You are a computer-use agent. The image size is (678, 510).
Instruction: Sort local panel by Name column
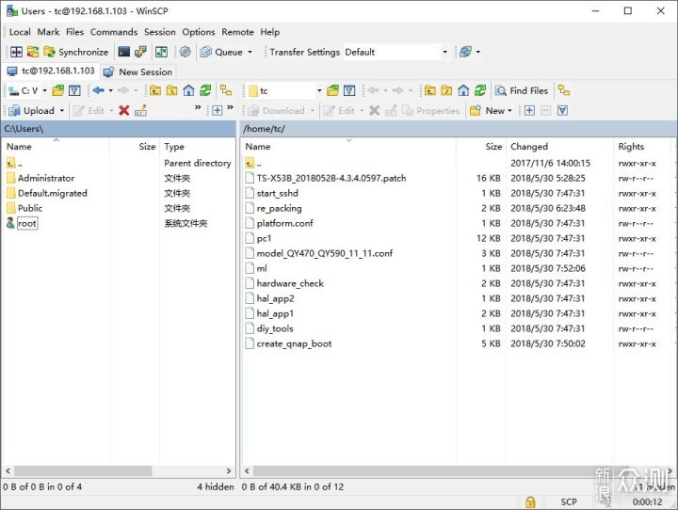(x=56, y=147)
